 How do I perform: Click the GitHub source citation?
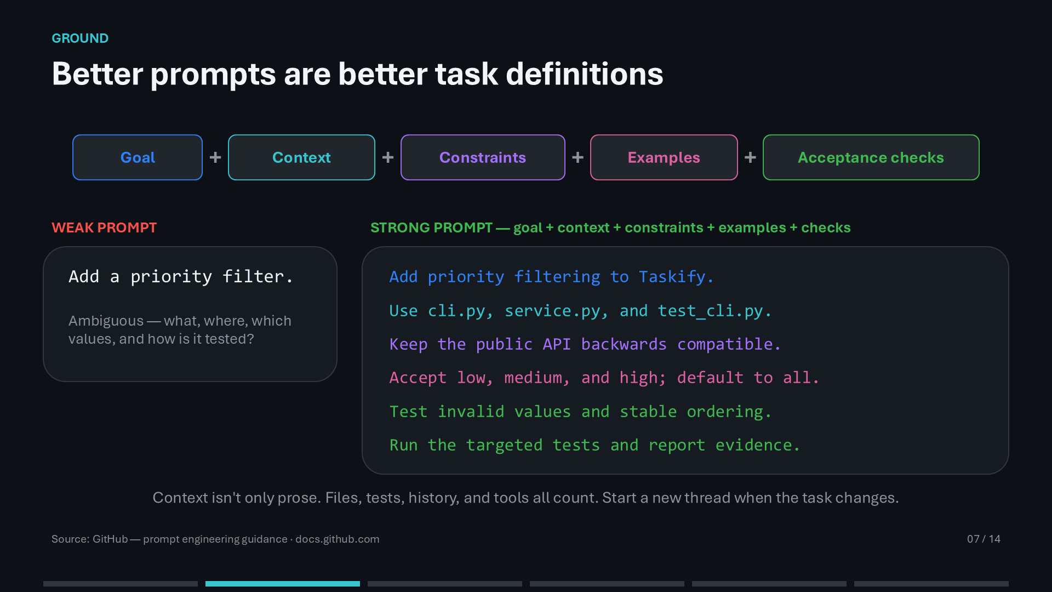point(215,539)
